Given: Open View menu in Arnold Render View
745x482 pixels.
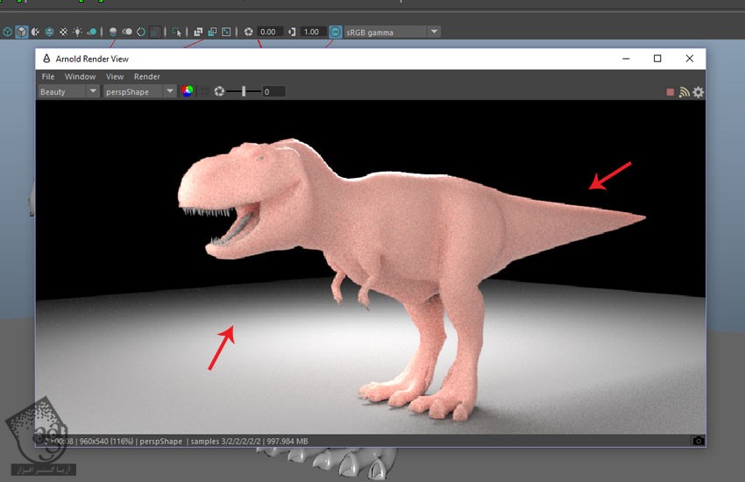Looking at the screenshot, I should coord(115,76).
